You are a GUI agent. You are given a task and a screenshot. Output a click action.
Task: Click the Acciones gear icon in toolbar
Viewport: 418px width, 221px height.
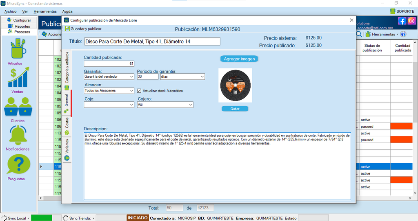pos(44,34)
